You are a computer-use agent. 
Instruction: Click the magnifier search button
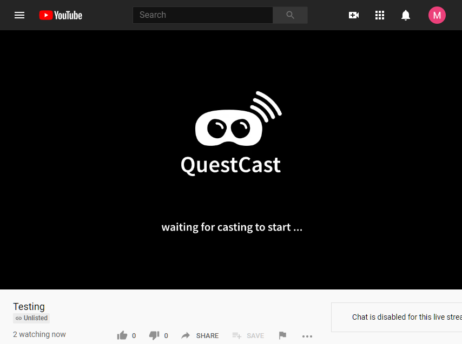290,15
